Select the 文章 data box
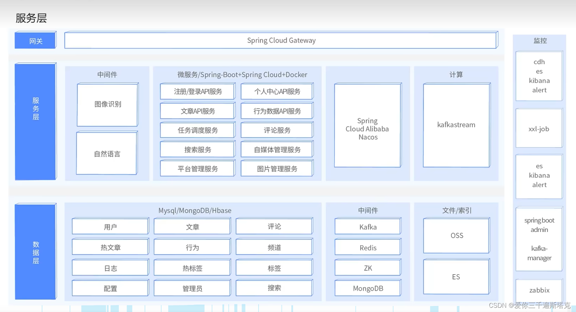The image size is (576, 312). [x=192, y=226]
